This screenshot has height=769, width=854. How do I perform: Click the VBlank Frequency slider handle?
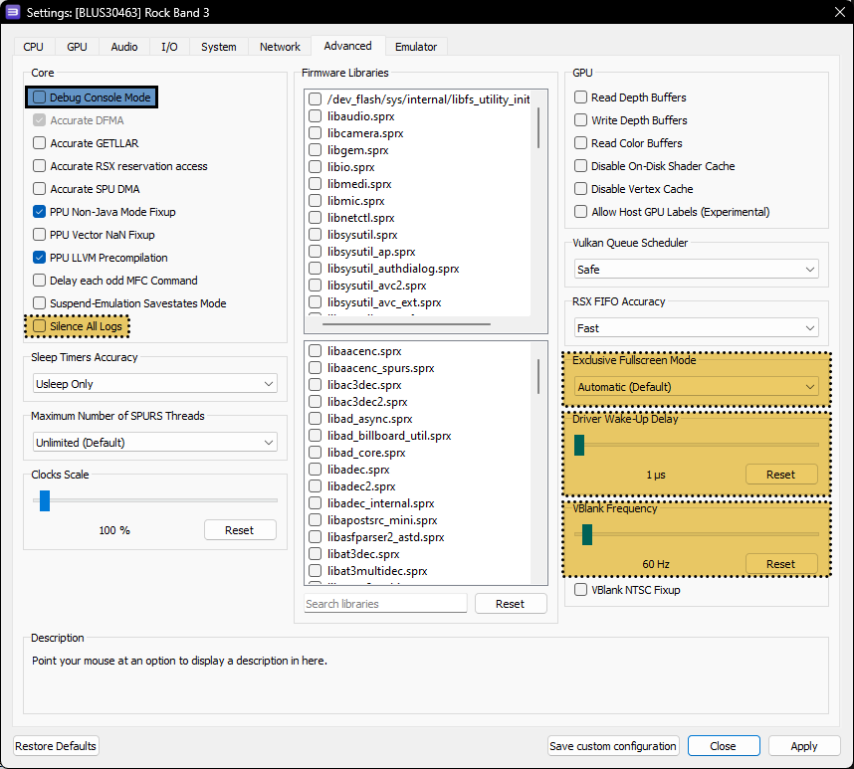[587, 534]
